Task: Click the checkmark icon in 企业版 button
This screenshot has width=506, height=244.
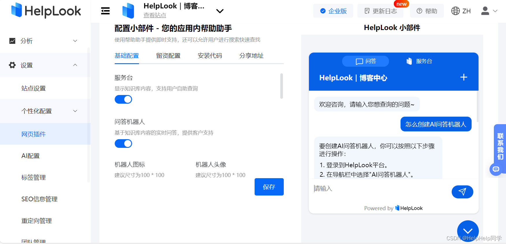Action: pyautogui.click(x=323, y=11)
